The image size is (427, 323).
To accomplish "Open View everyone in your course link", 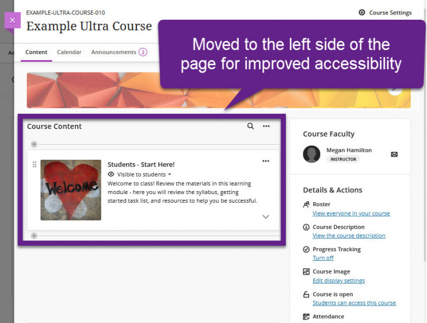I will pos(351,213).
